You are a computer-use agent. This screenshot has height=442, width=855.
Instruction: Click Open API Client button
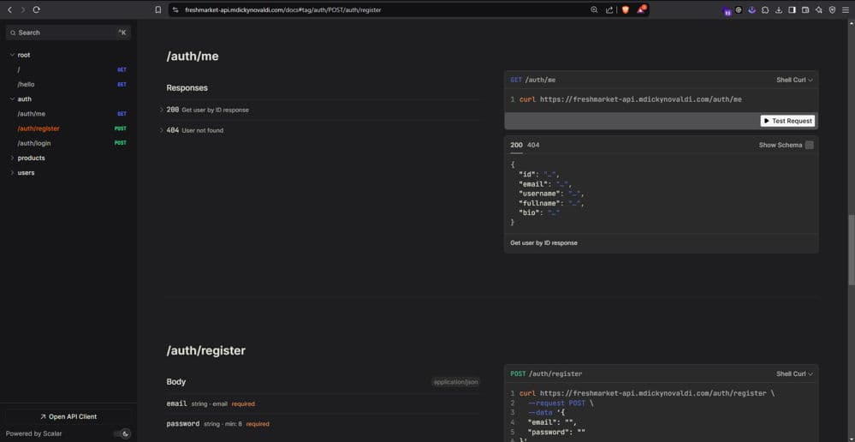(68, 417)
